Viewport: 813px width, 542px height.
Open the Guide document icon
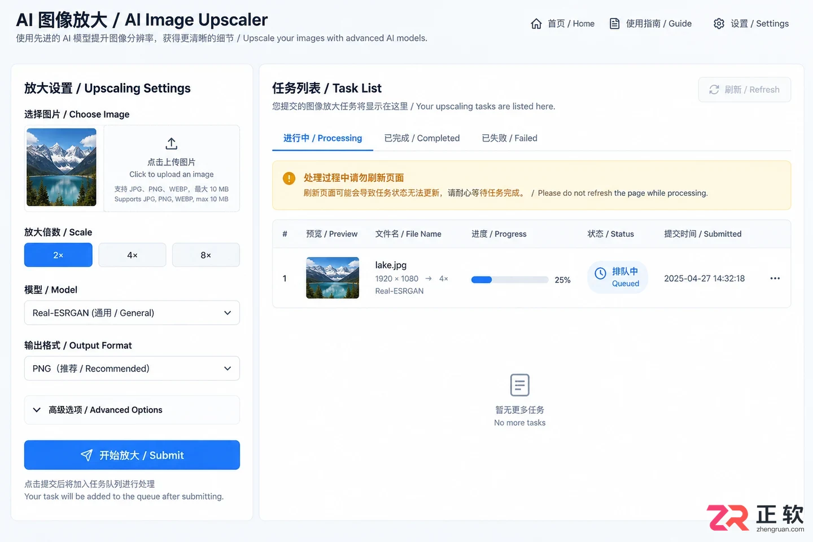pyautogui.click(x=615, y=24)
